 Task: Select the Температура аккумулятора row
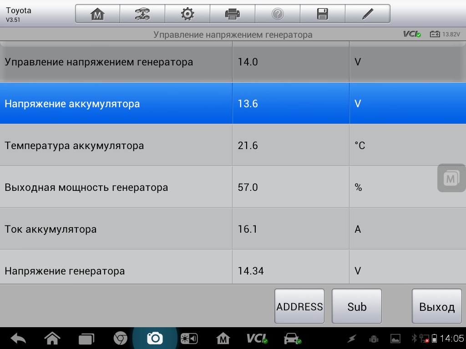pos(116,145)
